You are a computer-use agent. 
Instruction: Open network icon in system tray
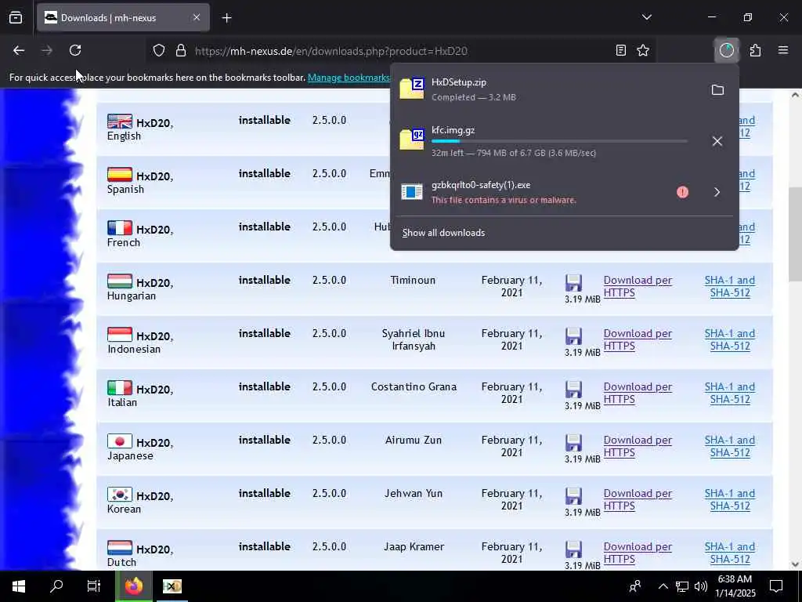point(682,586)
